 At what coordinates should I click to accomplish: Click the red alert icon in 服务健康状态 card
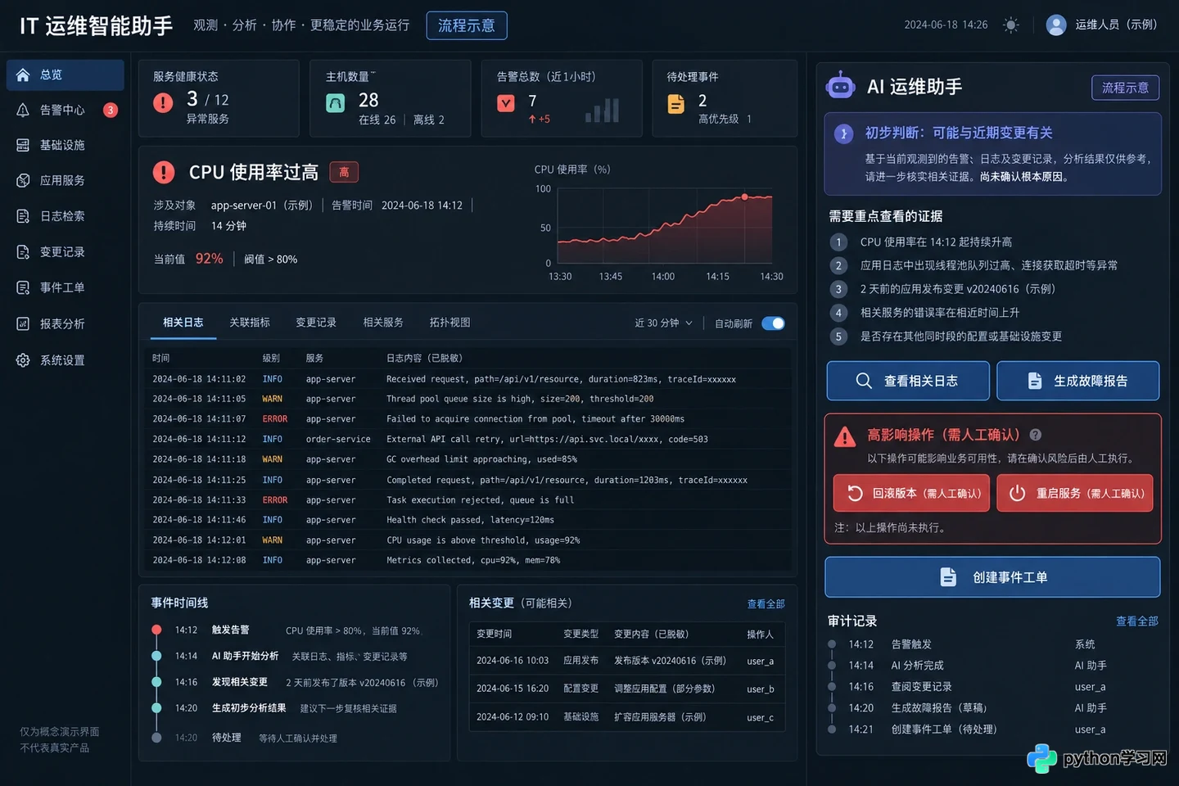[x=163, y=102]
